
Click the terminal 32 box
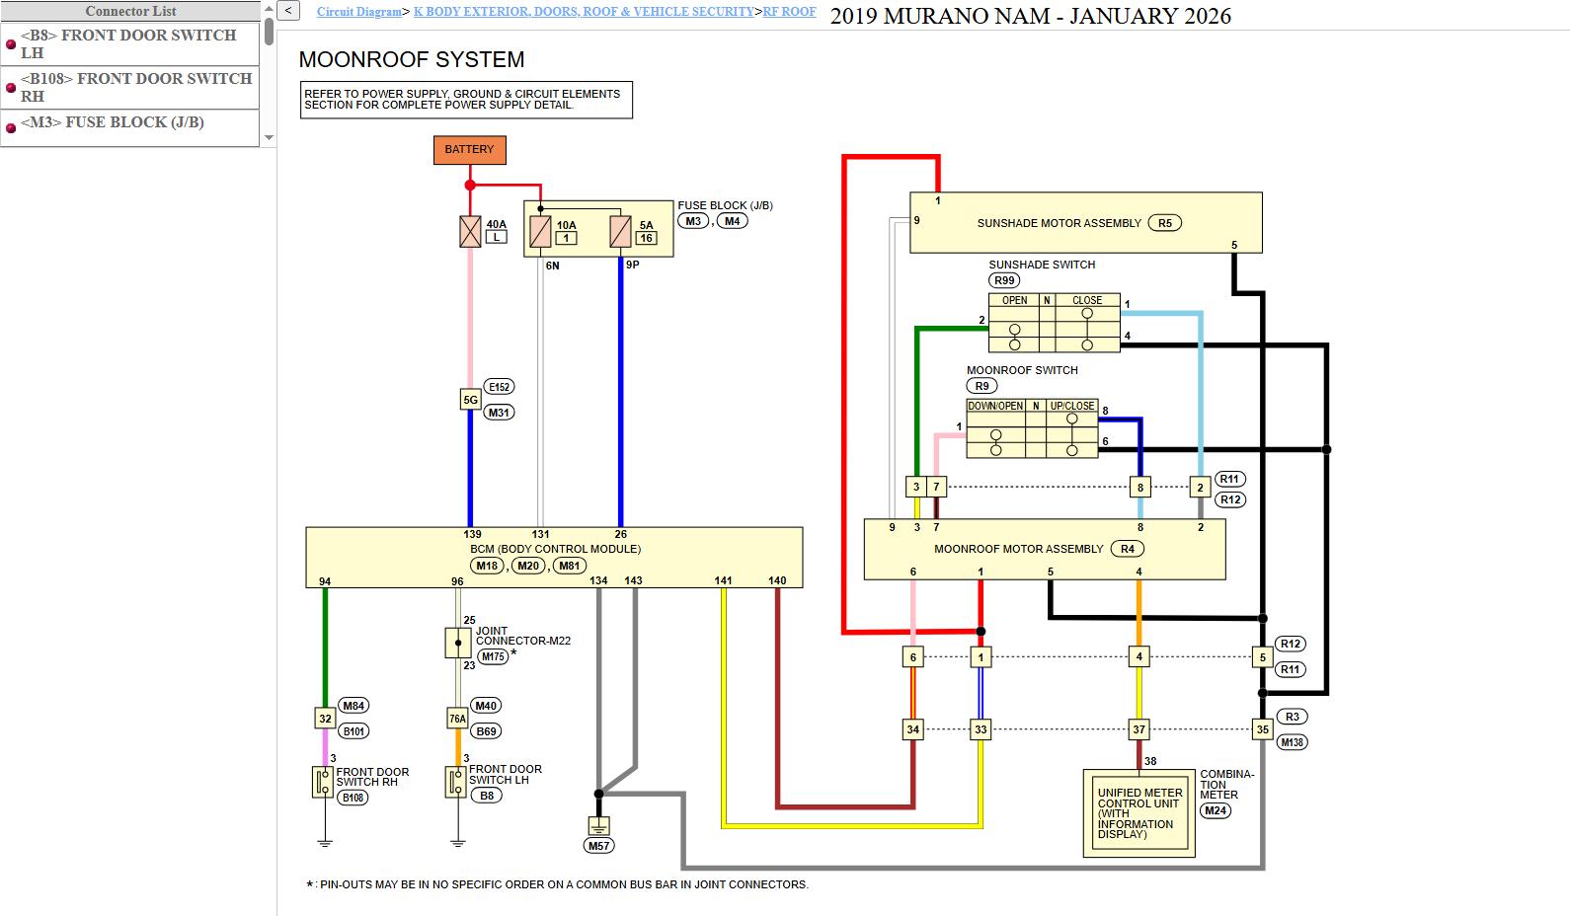(325, 719)
